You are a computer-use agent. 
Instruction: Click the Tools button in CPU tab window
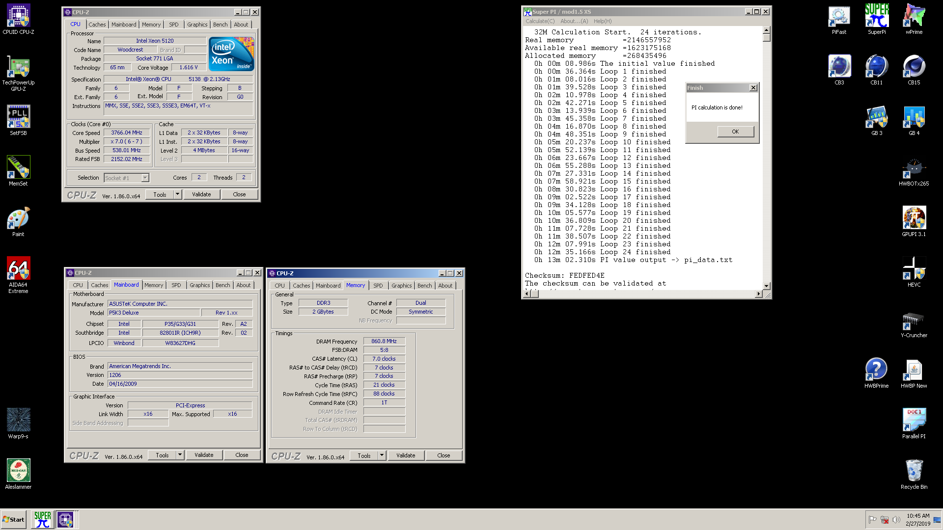(x=160, y=194)
